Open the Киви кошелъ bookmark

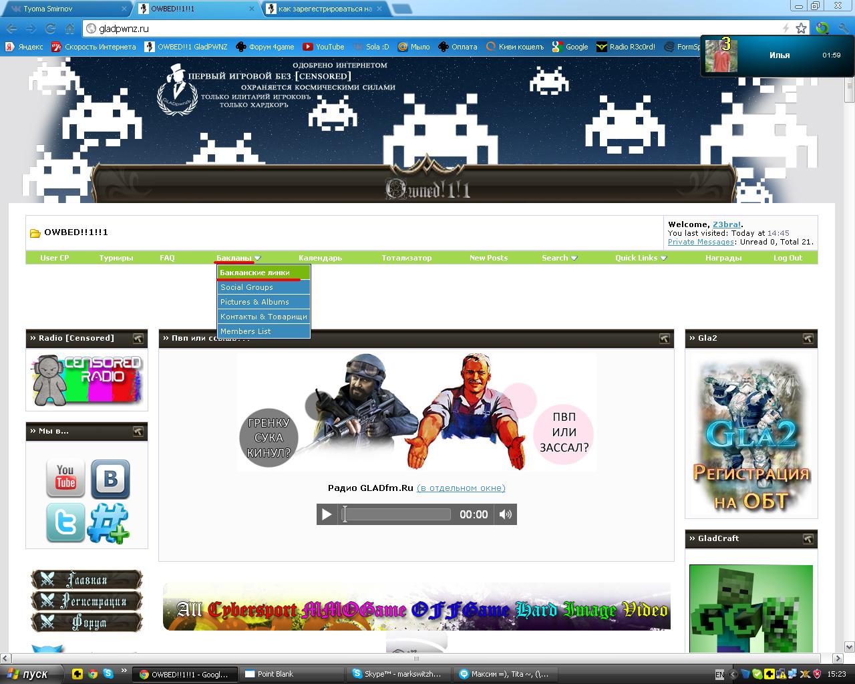515,47
